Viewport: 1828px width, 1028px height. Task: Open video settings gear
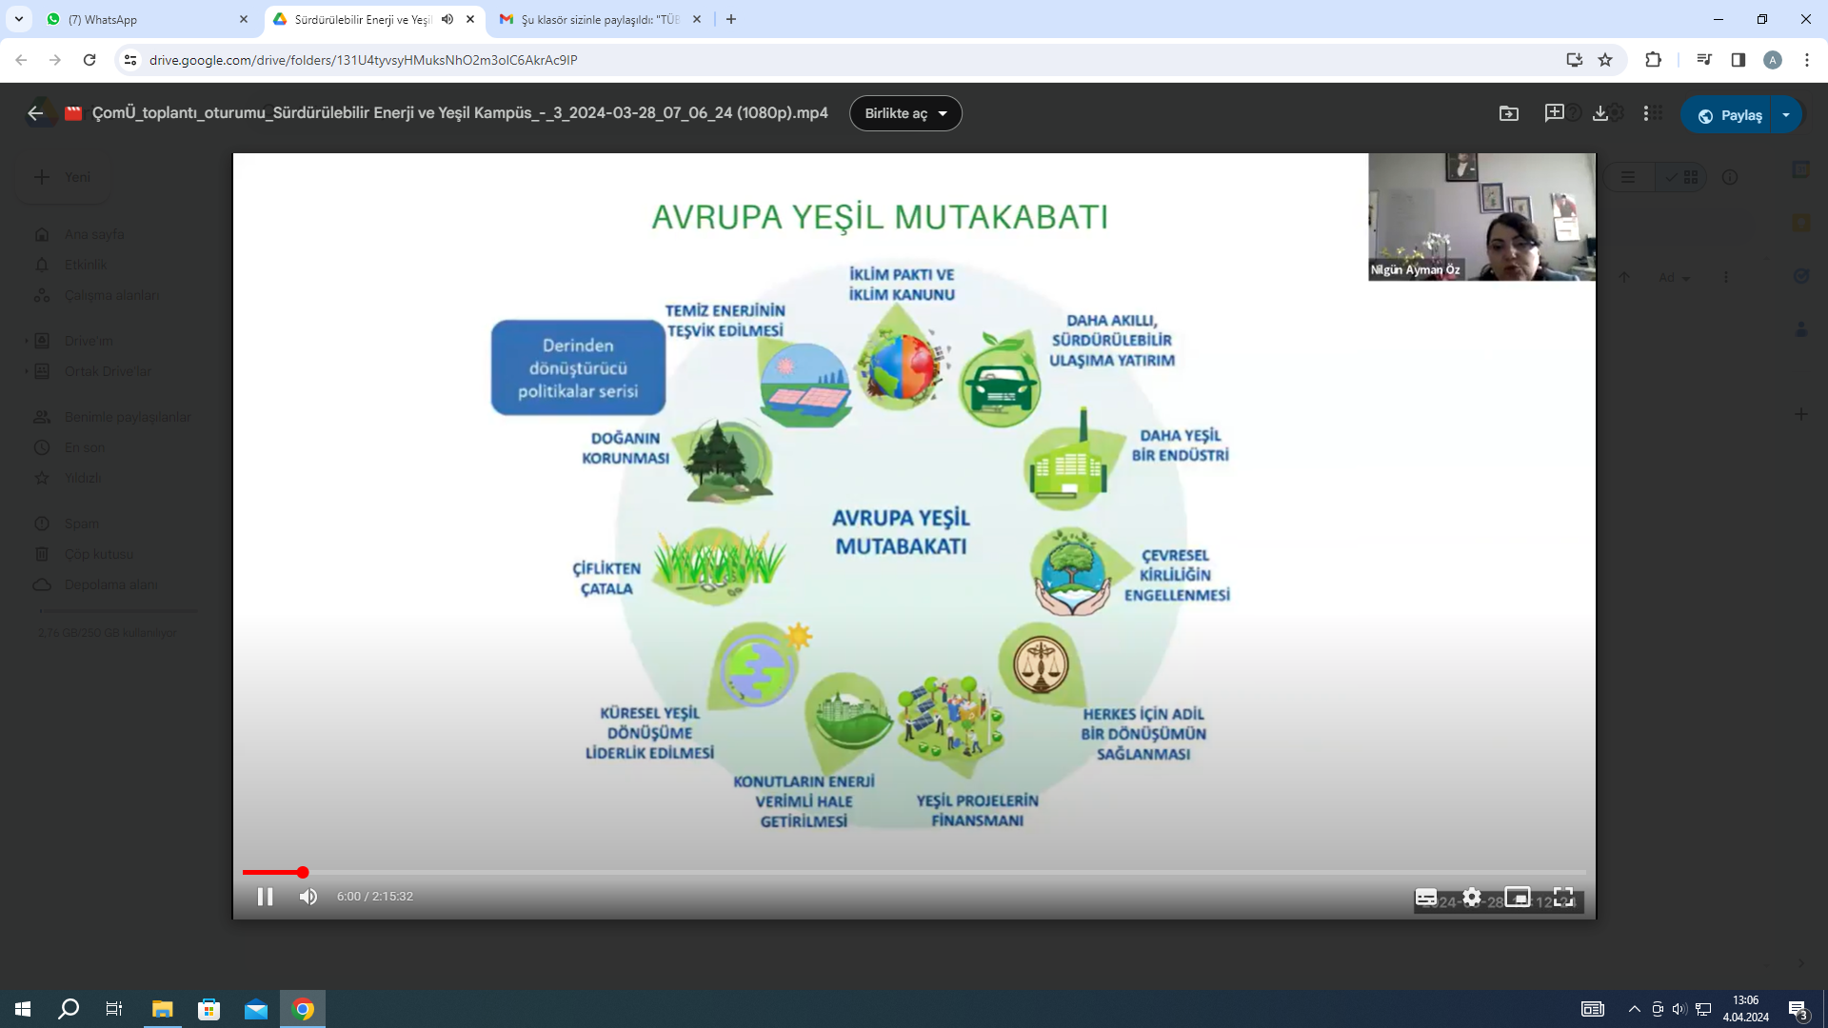point(1472,897)
